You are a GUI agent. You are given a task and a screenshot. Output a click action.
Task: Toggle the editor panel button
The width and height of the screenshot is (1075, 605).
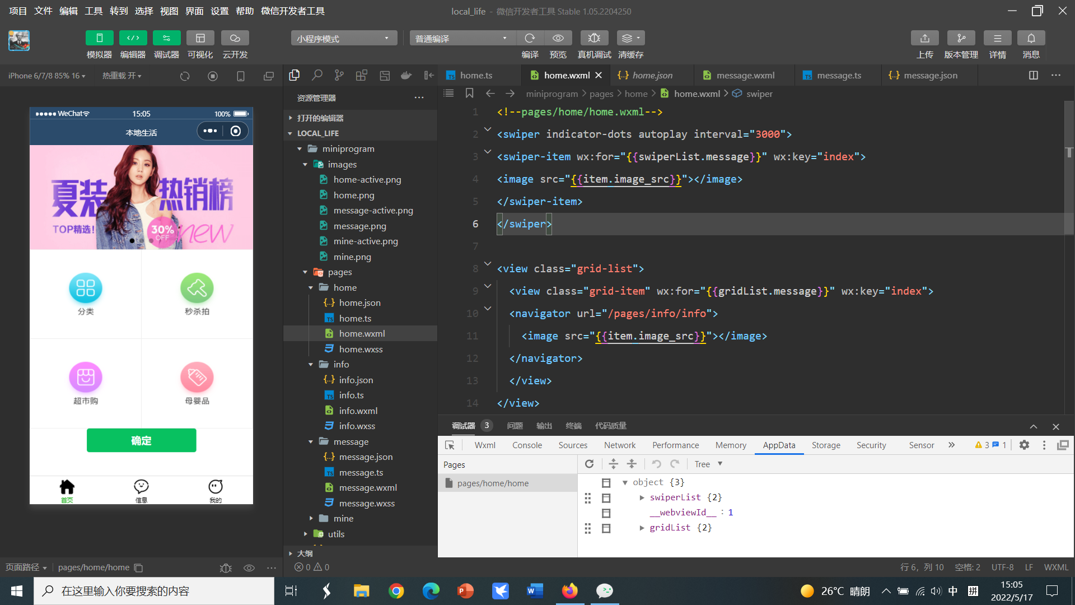click(133, 38)
